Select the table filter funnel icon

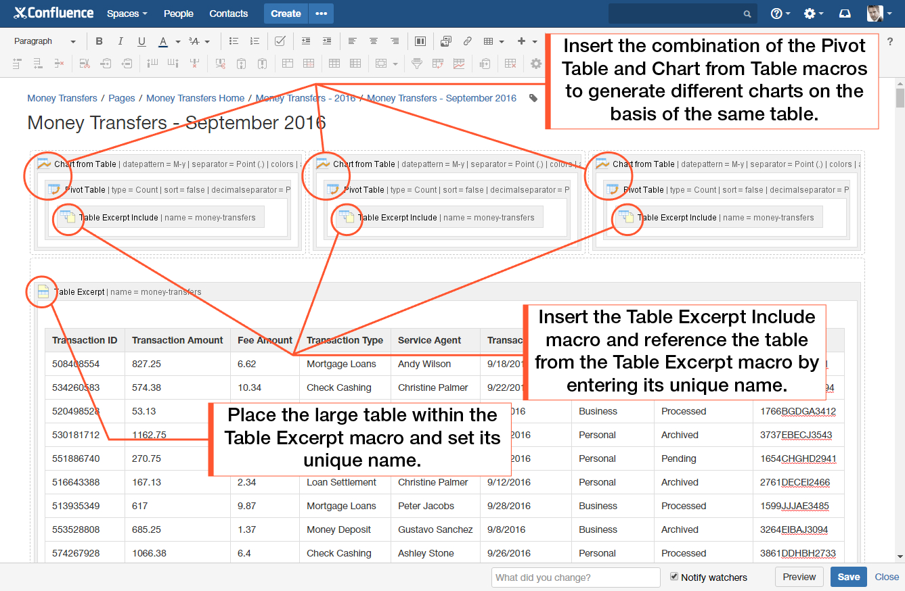point(417,63)
